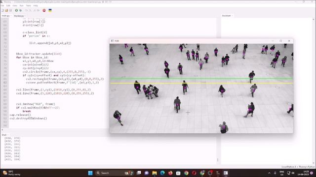
Task: Click the bbox_id=tracker.update(list) line
Action: pyautogui.click(x=39, y=54)
